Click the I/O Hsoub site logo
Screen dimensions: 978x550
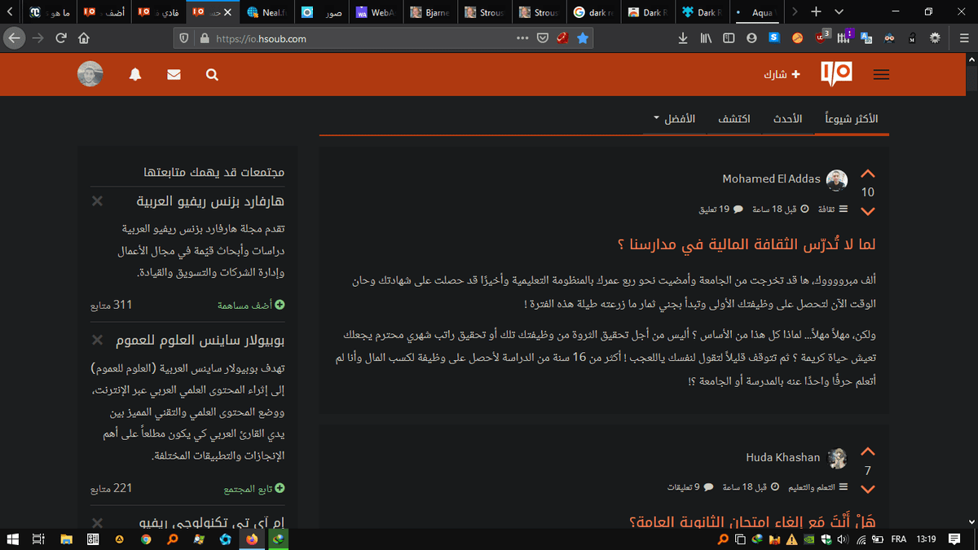(836, 73)
